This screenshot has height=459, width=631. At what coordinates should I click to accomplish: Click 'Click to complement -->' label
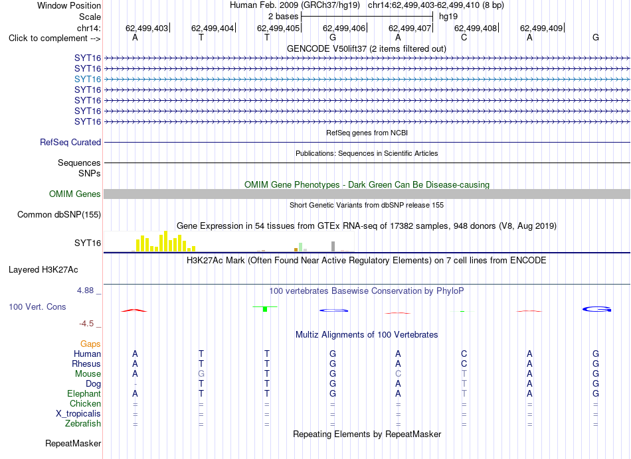click(54, 38)
